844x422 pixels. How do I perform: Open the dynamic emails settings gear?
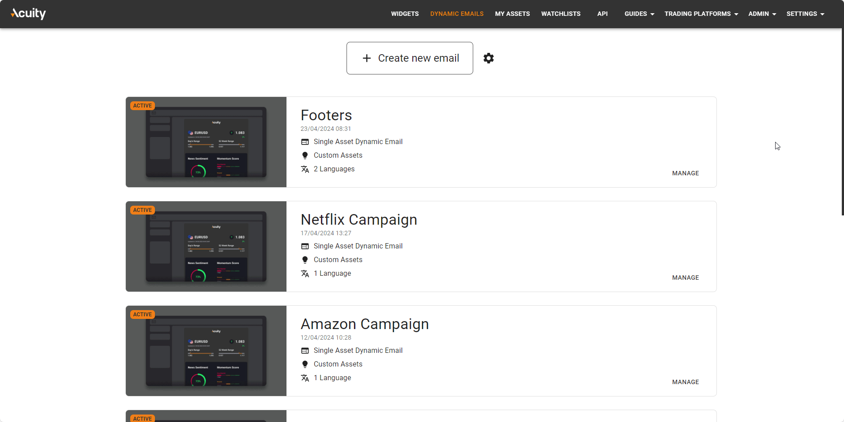click(x=489, y=58)
